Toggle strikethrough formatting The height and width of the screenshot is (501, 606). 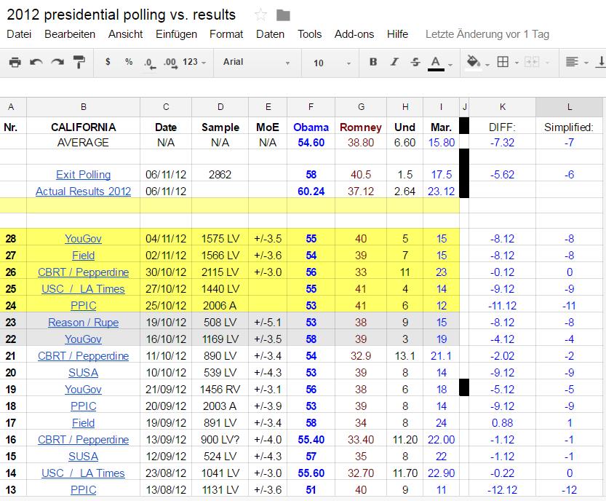[x=415, y=62]
